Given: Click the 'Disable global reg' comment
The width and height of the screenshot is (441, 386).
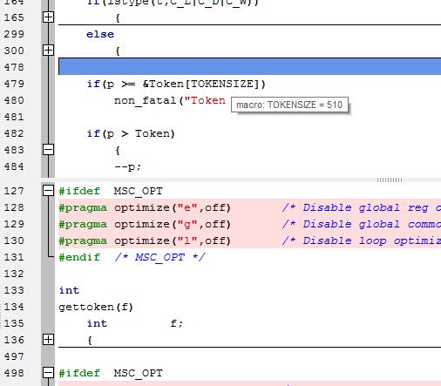Looking at the screenshot, I should tap(362, 207).
